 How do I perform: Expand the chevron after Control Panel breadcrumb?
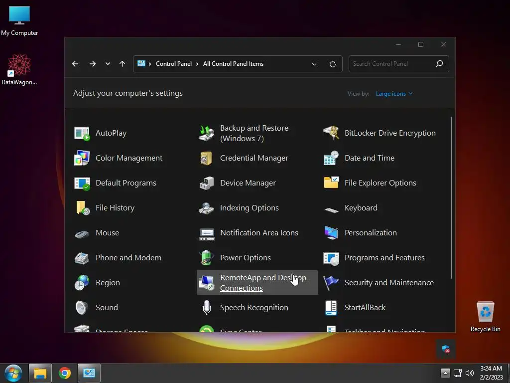click(x=197, y=64)
